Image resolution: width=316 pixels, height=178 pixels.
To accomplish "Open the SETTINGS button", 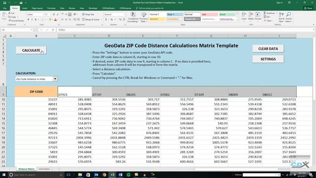I will [x=268, y=59].
